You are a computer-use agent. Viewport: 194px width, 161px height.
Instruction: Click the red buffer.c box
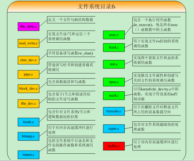coord(114,146)
